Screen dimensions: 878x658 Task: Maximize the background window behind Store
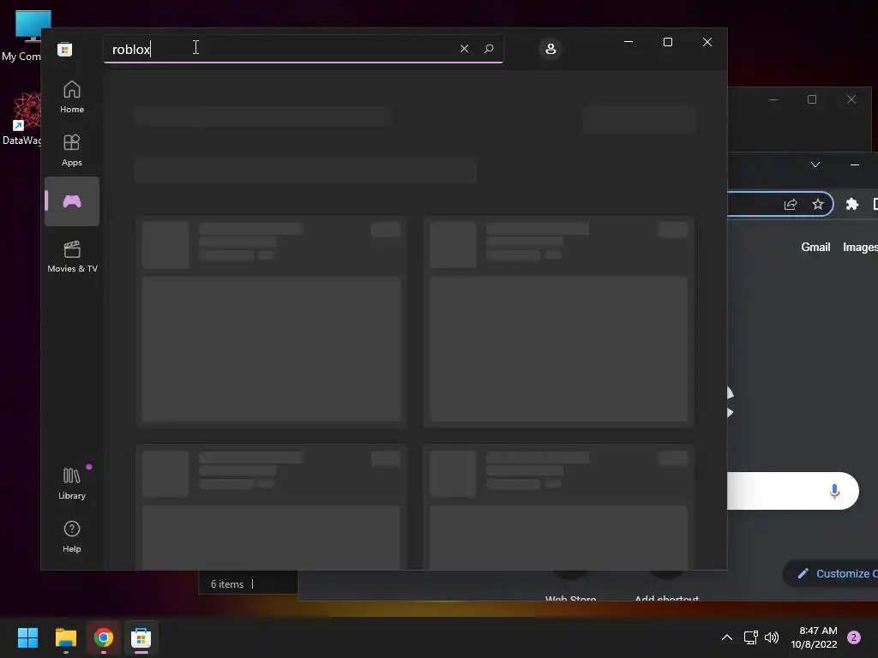812,99
